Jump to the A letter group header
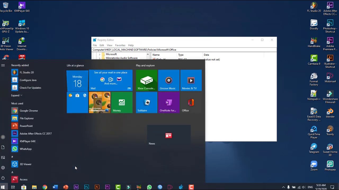The height and width of the screenshot is (190, 339). [12, 172]
